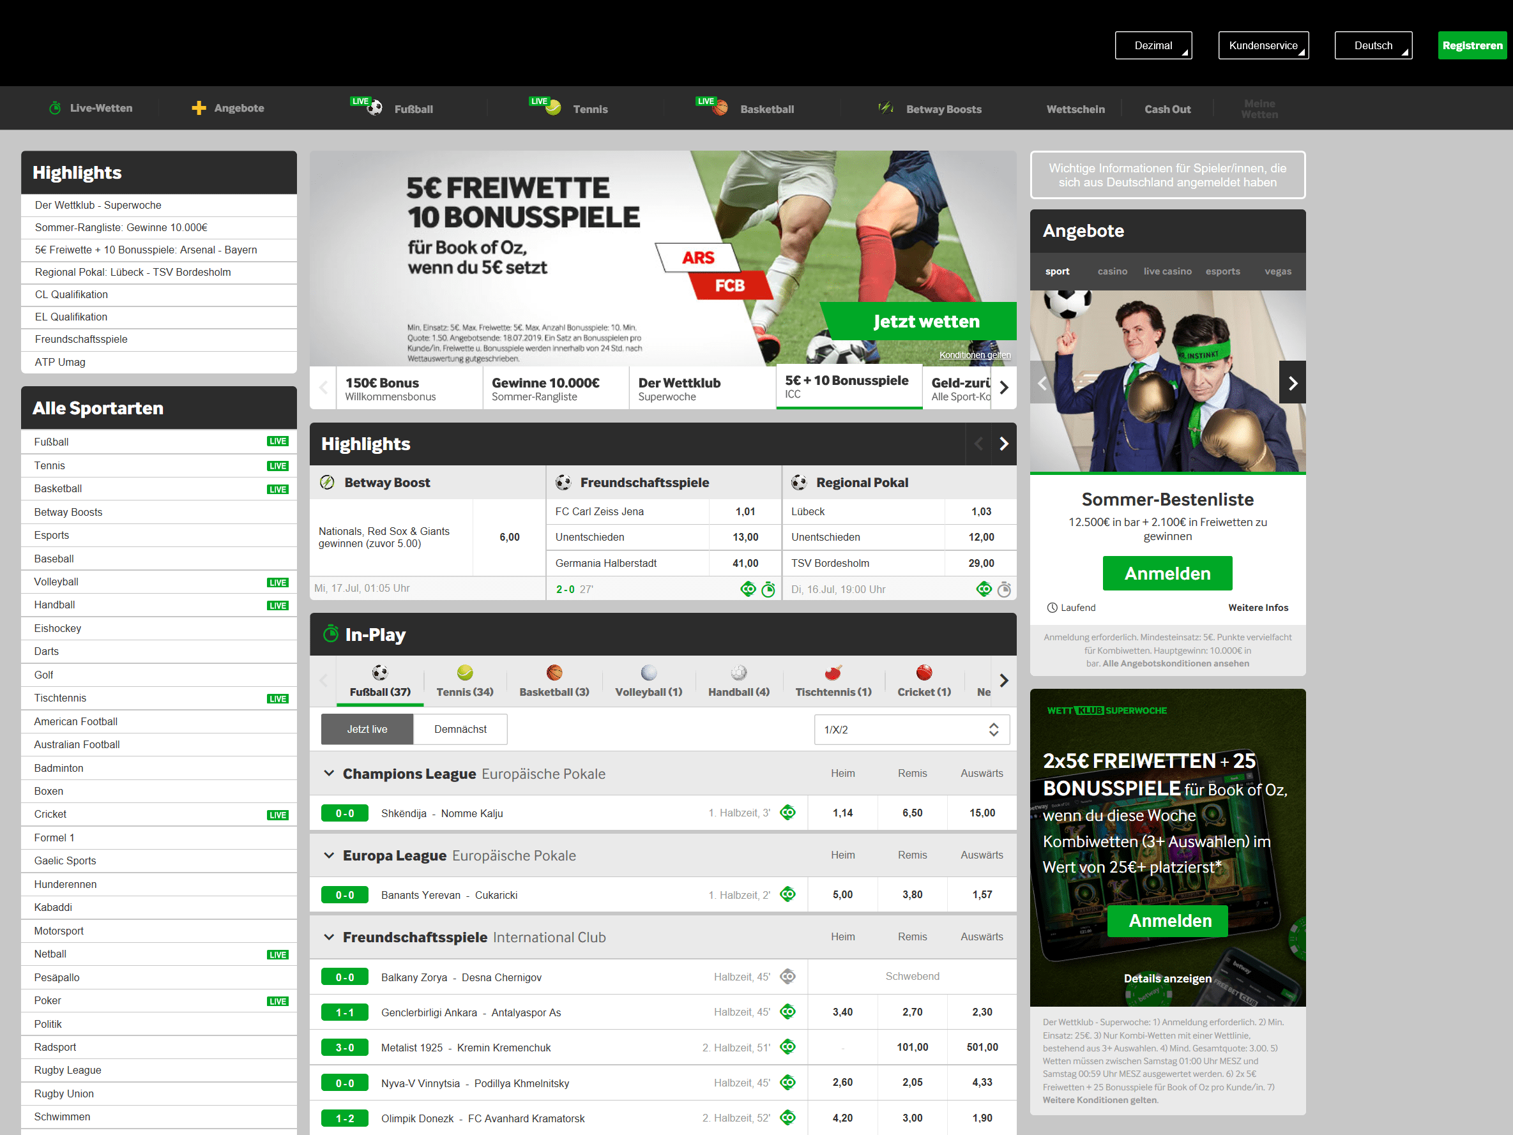This screenshot has width=1513, height=1135.
Task: Expand the 1/X/2 betting options dropdown
Action: 908,727
